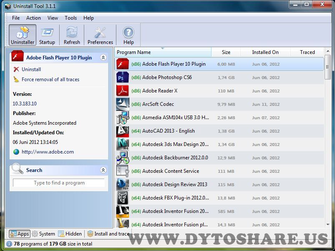Open the Tools menu
The image size is (335, 251).
point(71,18)
